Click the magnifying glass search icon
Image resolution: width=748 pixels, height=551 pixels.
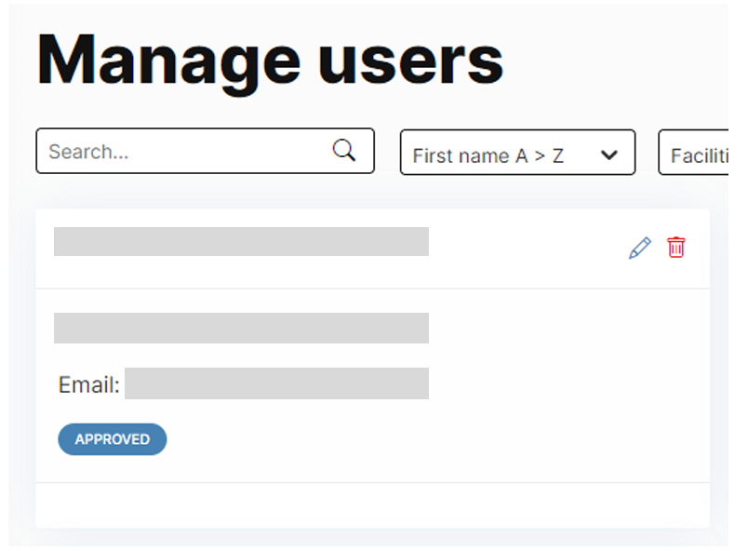(x=344, y=151)
